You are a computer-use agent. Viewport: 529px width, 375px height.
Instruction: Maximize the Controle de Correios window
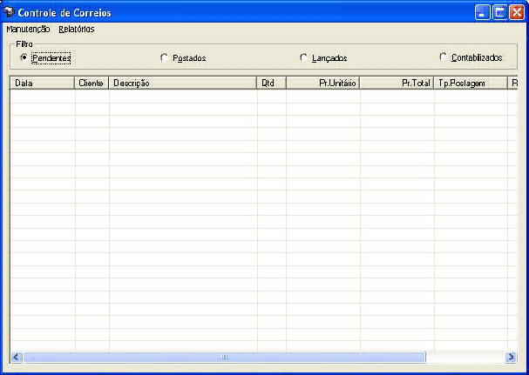(x=500, y=13)
